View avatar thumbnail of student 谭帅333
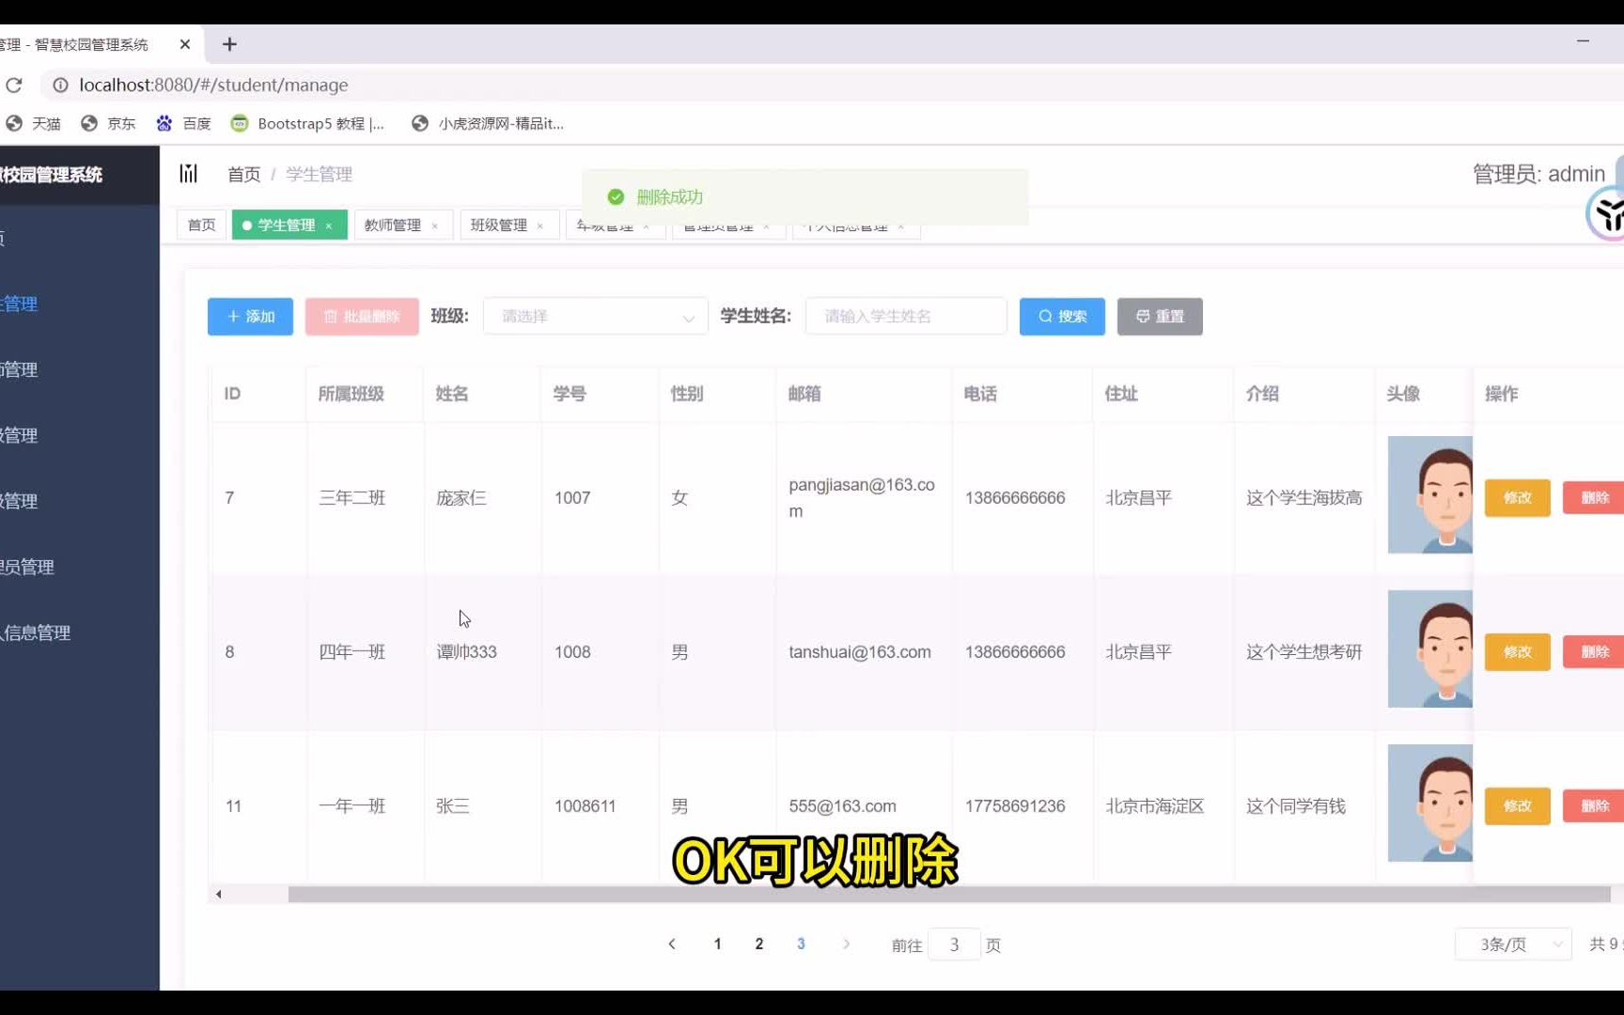1624x1015 pixels. click(x=1429, y=648)
